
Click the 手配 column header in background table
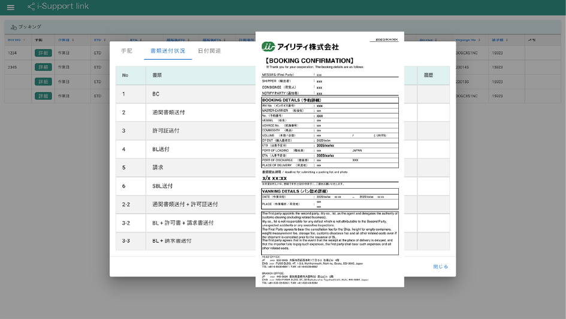[x=38, y=40]
